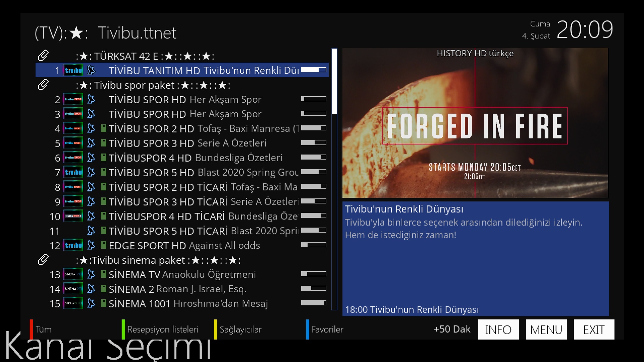
Task: Select row 11 TİVİBU SPOR 5 HD TİCARİ
Action: point(182,231)
